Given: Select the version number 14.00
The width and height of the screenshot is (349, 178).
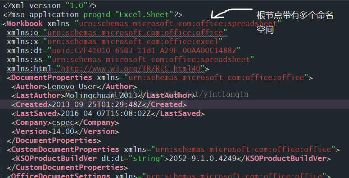Looking at the screenshot, I should click(63, 132).
